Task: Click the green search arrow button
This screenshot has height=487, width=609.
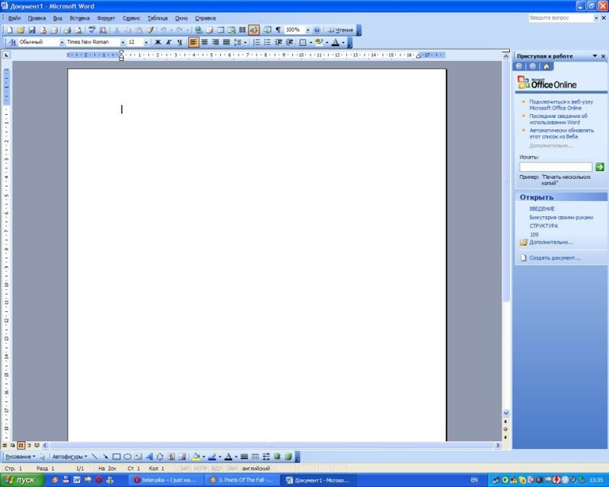Action: pos(600,167)
